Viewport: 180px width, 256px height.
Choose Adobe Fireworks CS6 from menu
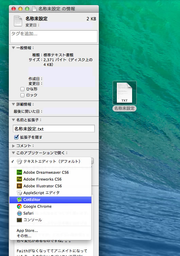pos(50,179)
